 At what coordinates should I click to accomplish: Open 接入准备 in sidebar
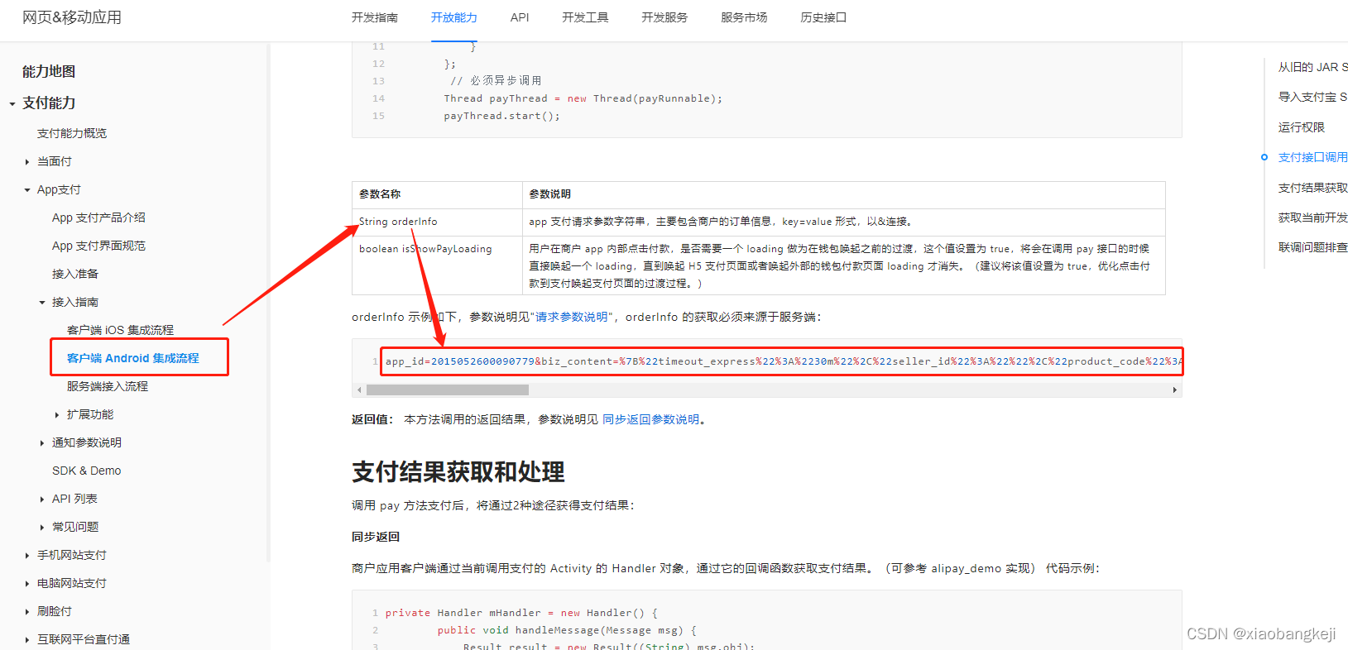(75, 274)
